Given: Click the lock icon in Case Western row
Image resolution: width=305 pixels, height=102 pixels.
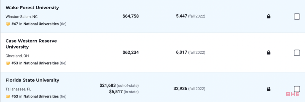Looking at the screenshot, I should tap(269, 53).
